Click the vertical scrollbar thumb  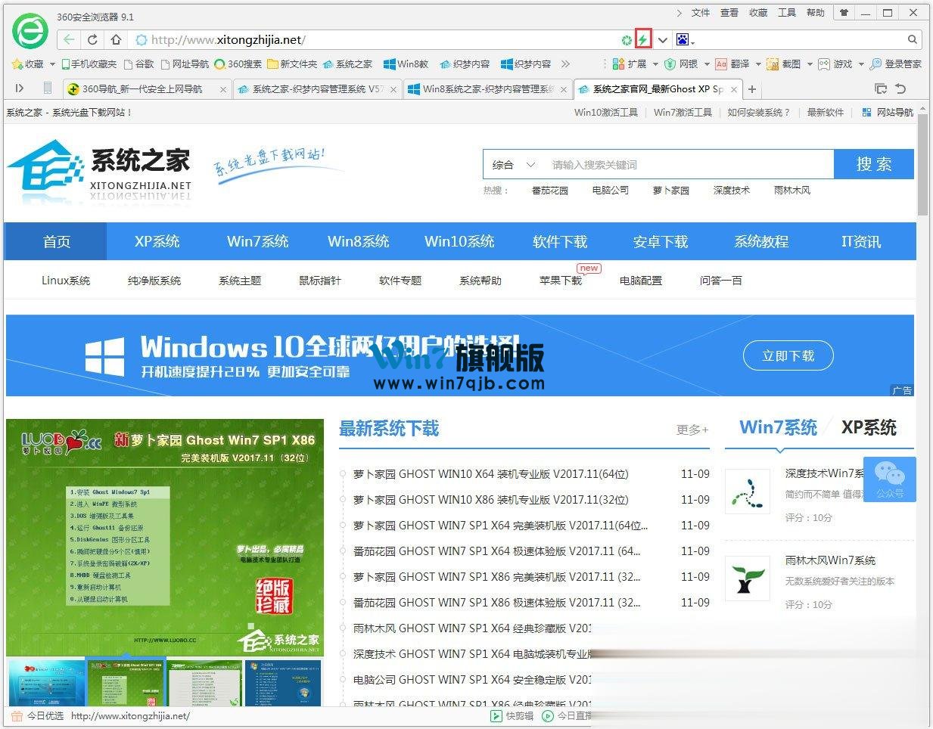tap(923, 166)
